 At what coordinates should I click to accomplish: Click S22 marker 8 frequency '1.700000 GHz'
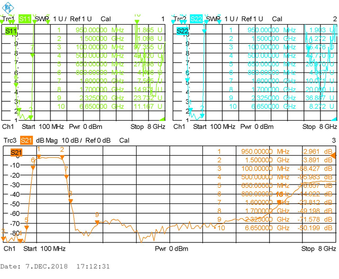(273, 89)
